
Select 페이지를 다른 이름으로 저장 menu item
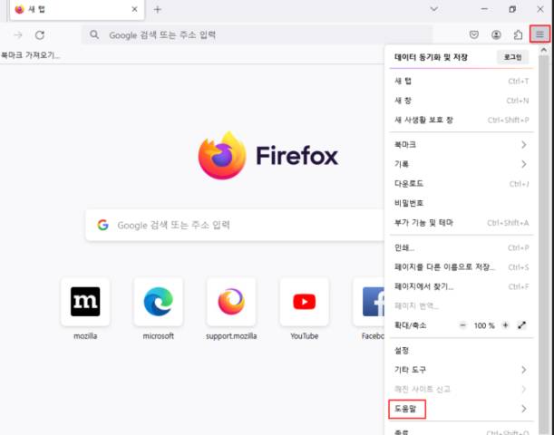point(462,267)
